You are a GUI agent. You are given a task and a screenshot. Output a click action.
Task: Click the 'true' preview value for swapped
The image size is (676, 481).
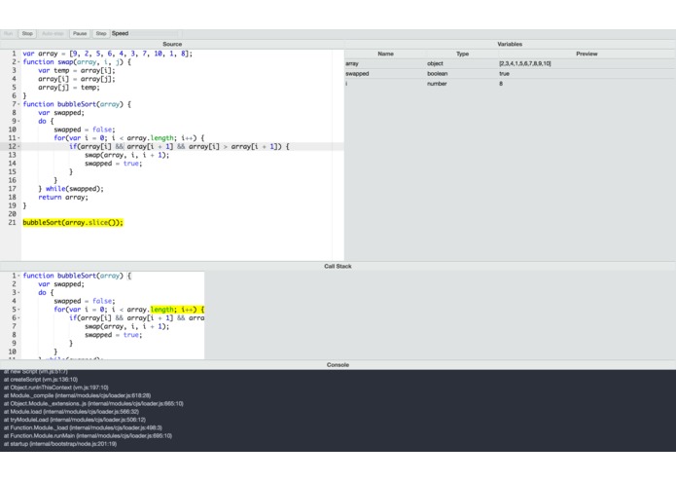click(504, 74)
